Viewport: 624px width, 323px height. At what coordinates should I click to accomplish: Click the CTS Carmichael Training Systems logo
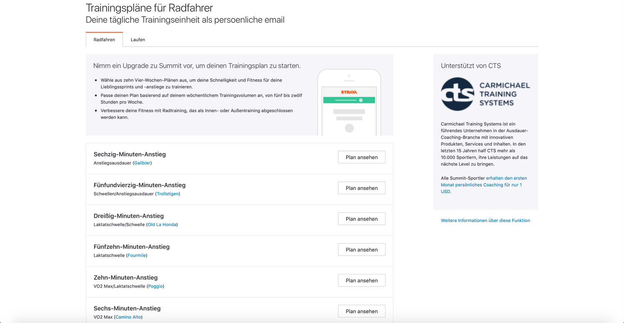tap(485, 94)
